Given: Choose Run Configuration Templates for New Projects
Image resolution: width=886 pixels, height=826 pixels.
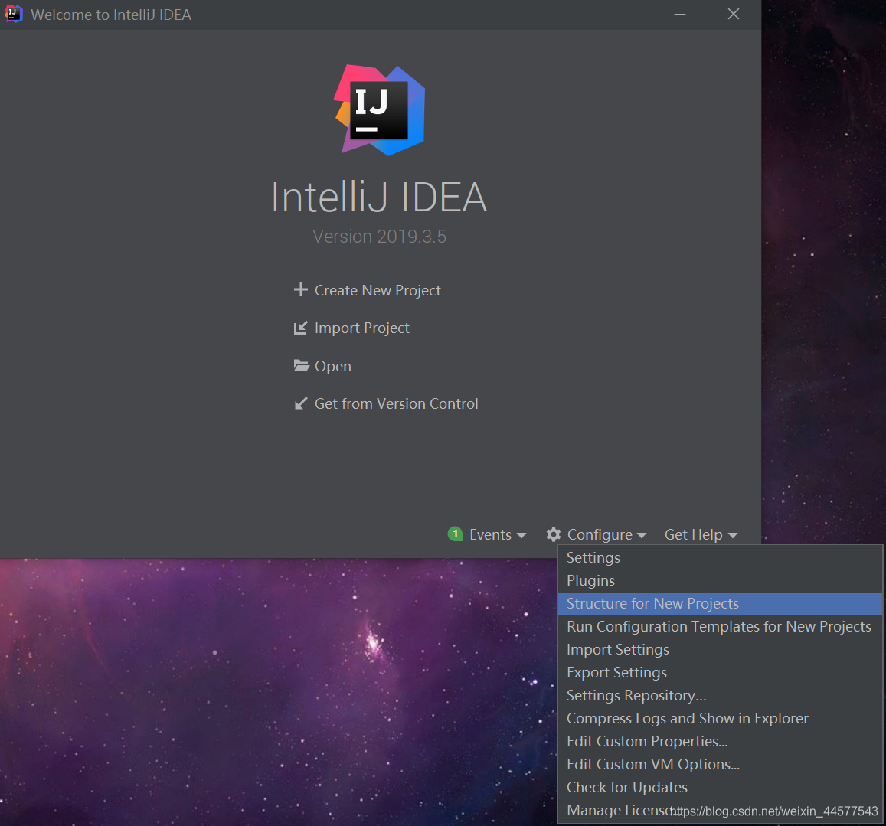Looking at the screenshot, I should tap(720, 626).
